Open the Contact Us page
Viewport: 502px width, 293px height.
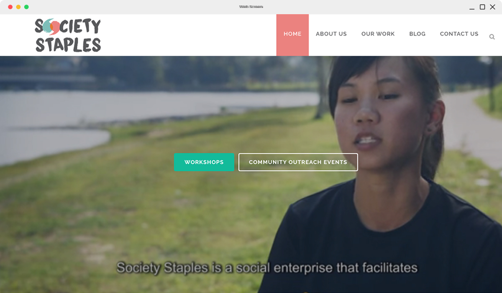click(459, 34)
